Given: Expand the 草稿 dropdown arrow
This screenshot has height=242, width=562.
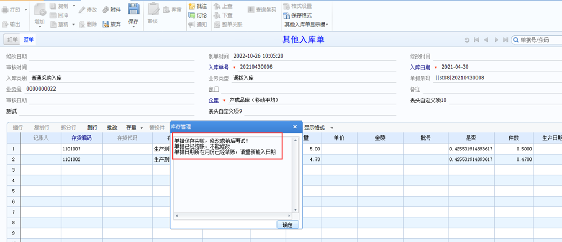Looking at the screenshot, I should tap(73, 25).
